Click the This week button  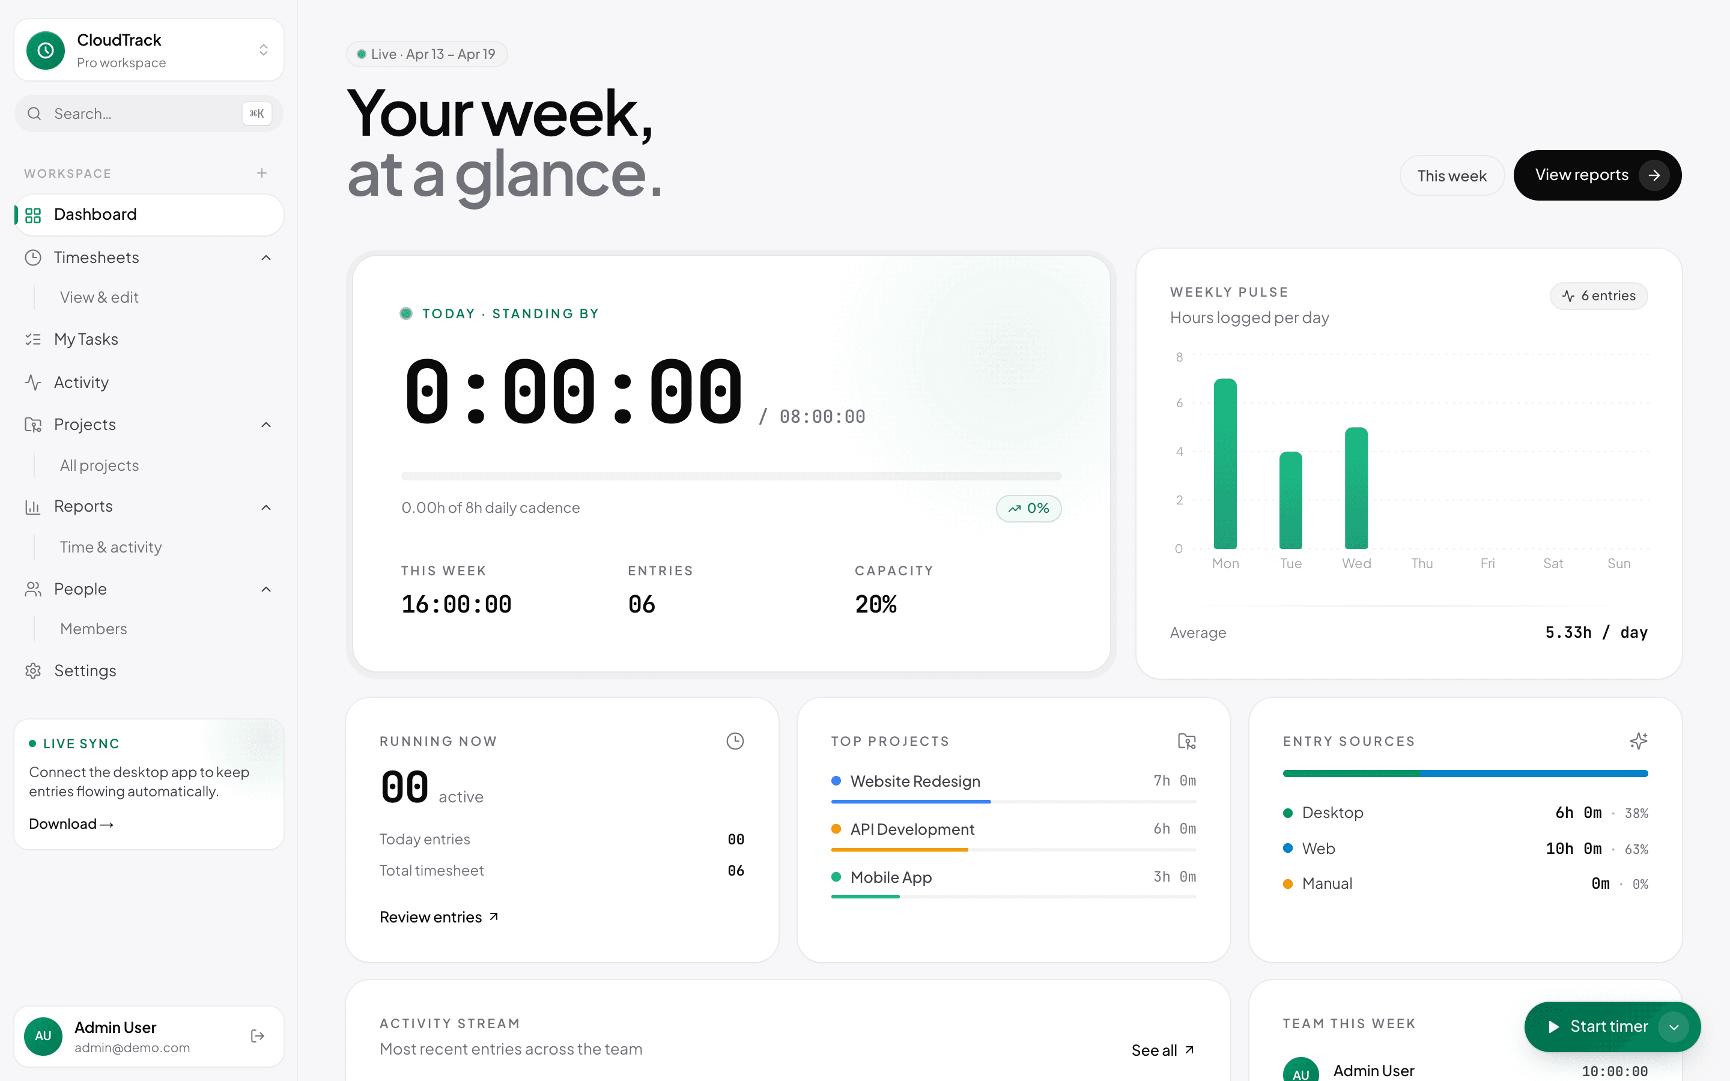tap(1451, 176)
